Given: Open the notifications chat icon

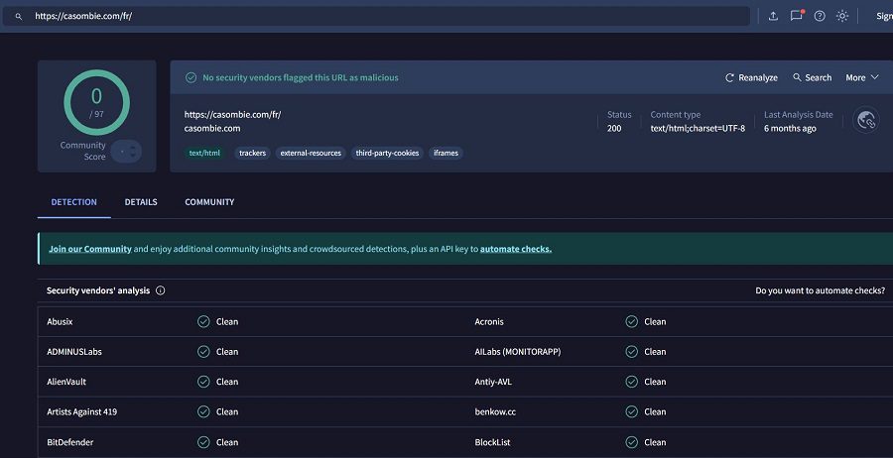Looking at the screenshot, I should point(796,16).
